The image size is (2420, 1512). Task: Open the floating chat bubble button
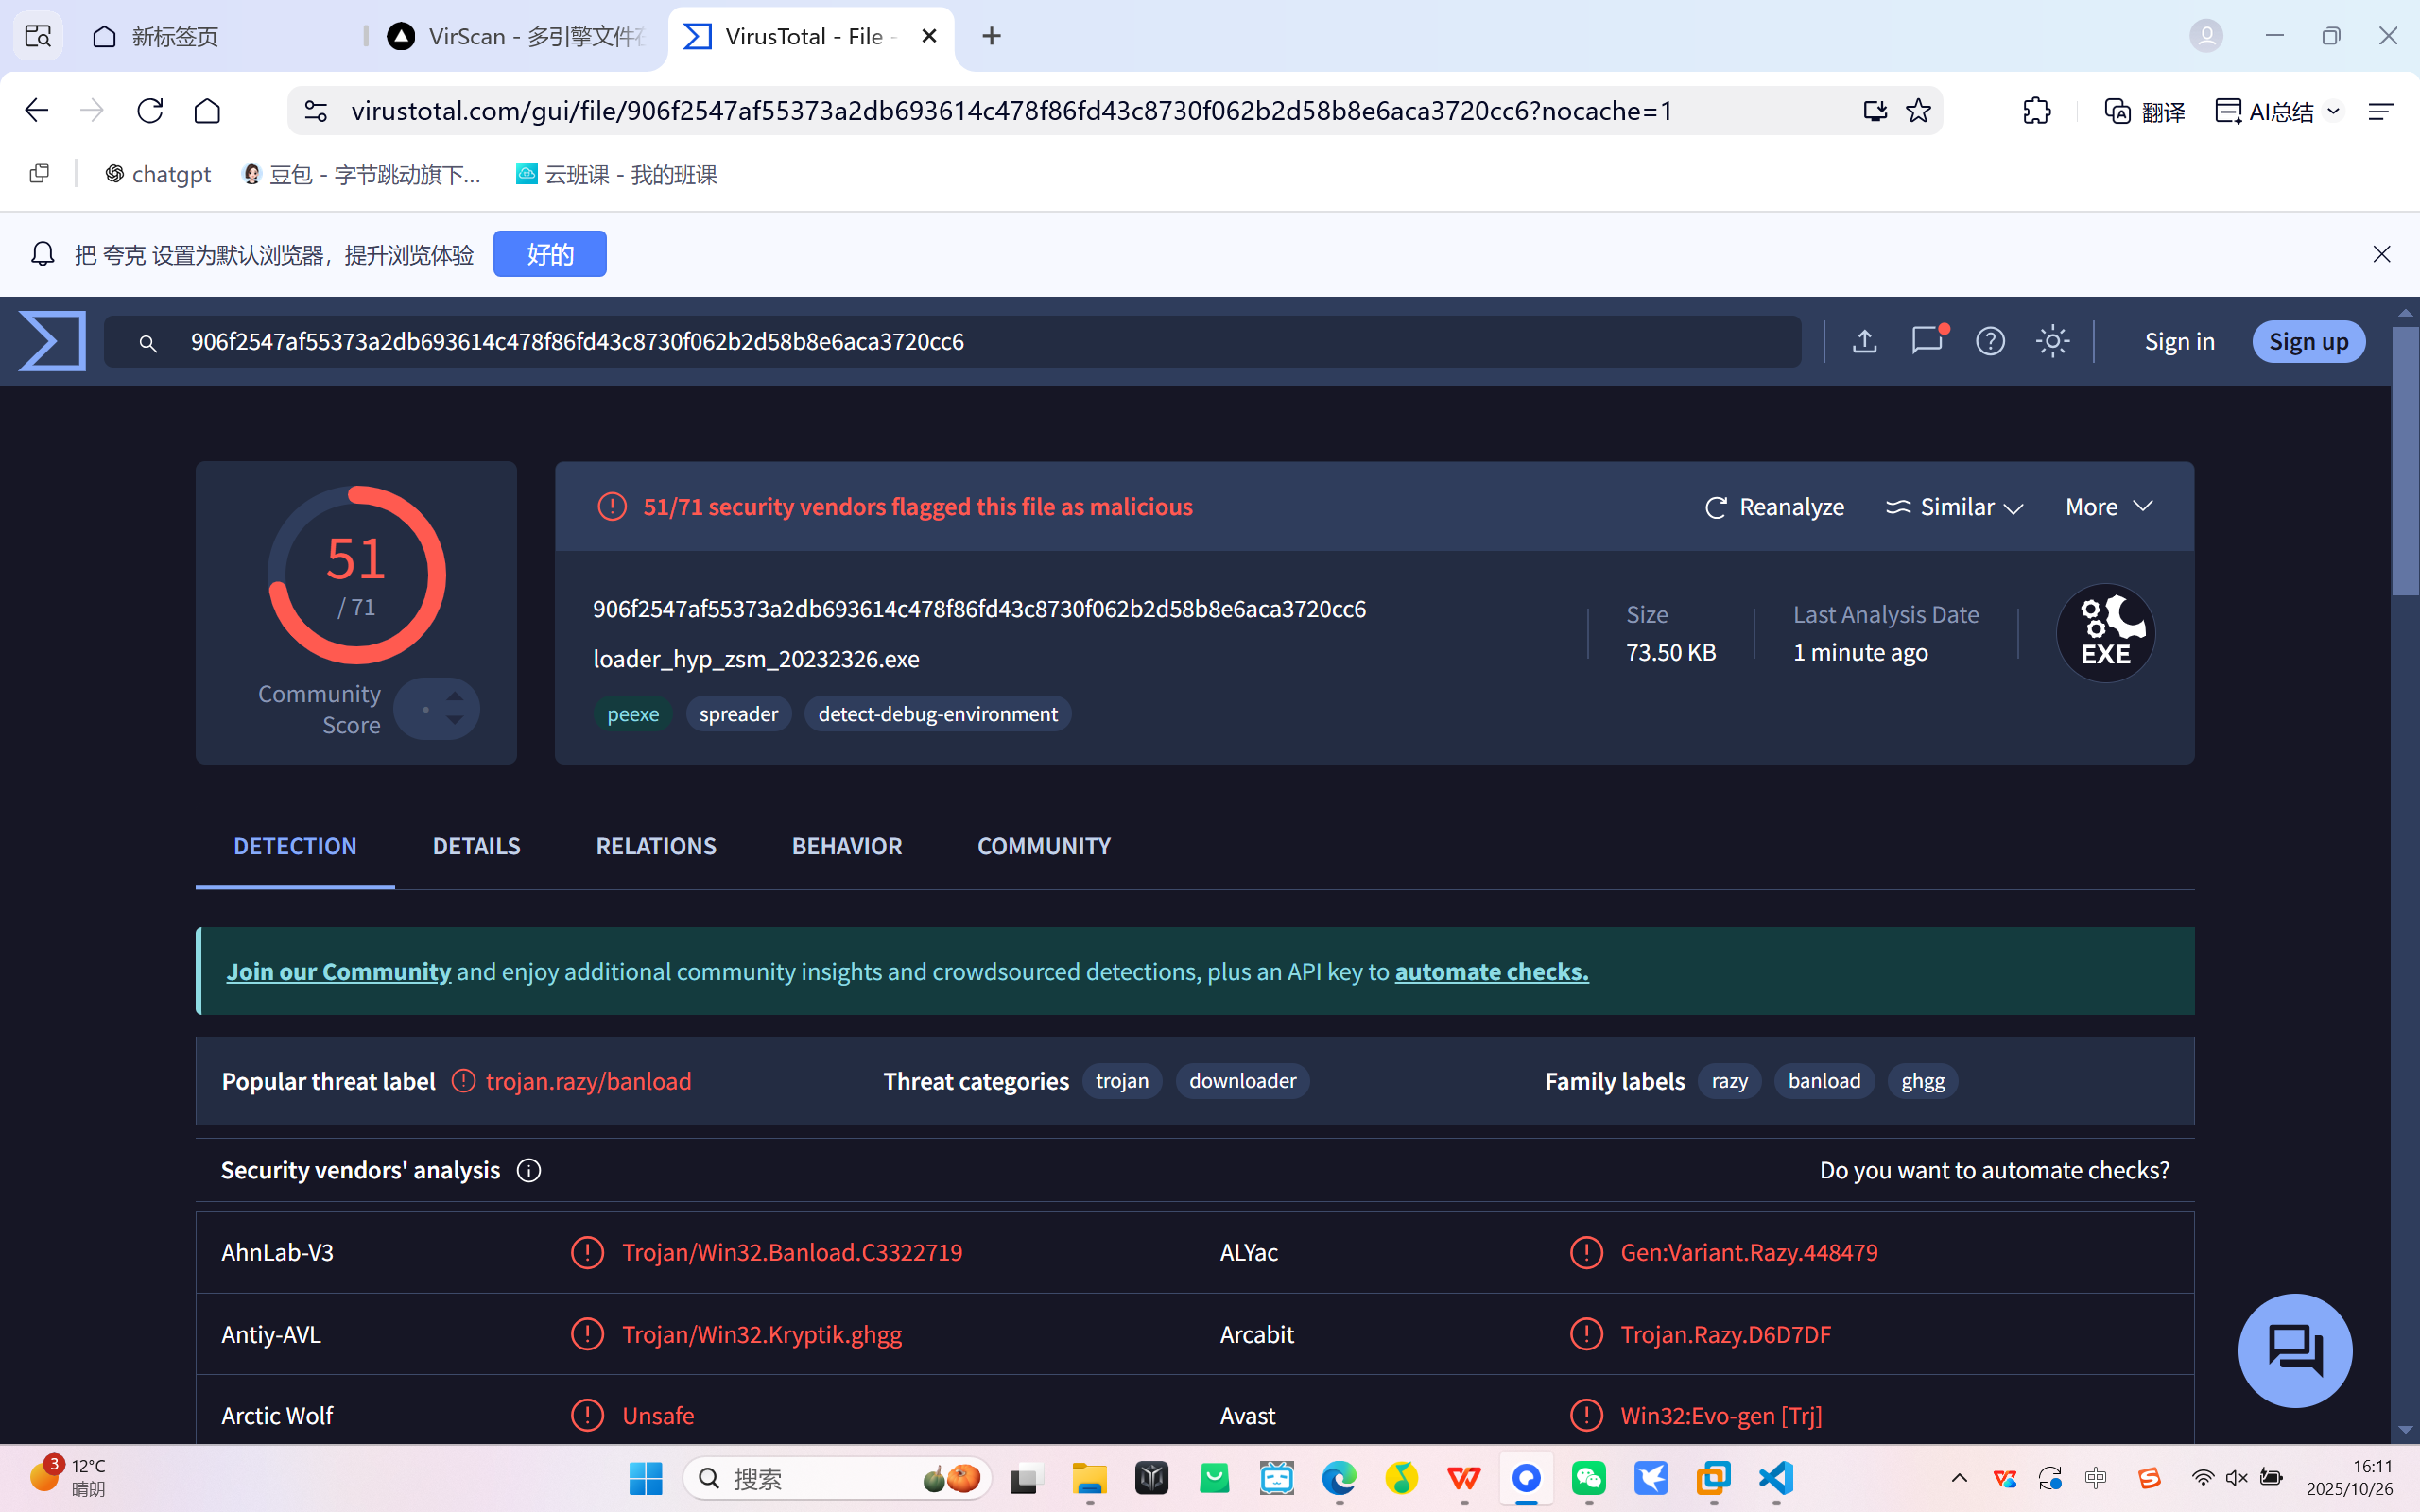[2294, 1350]
